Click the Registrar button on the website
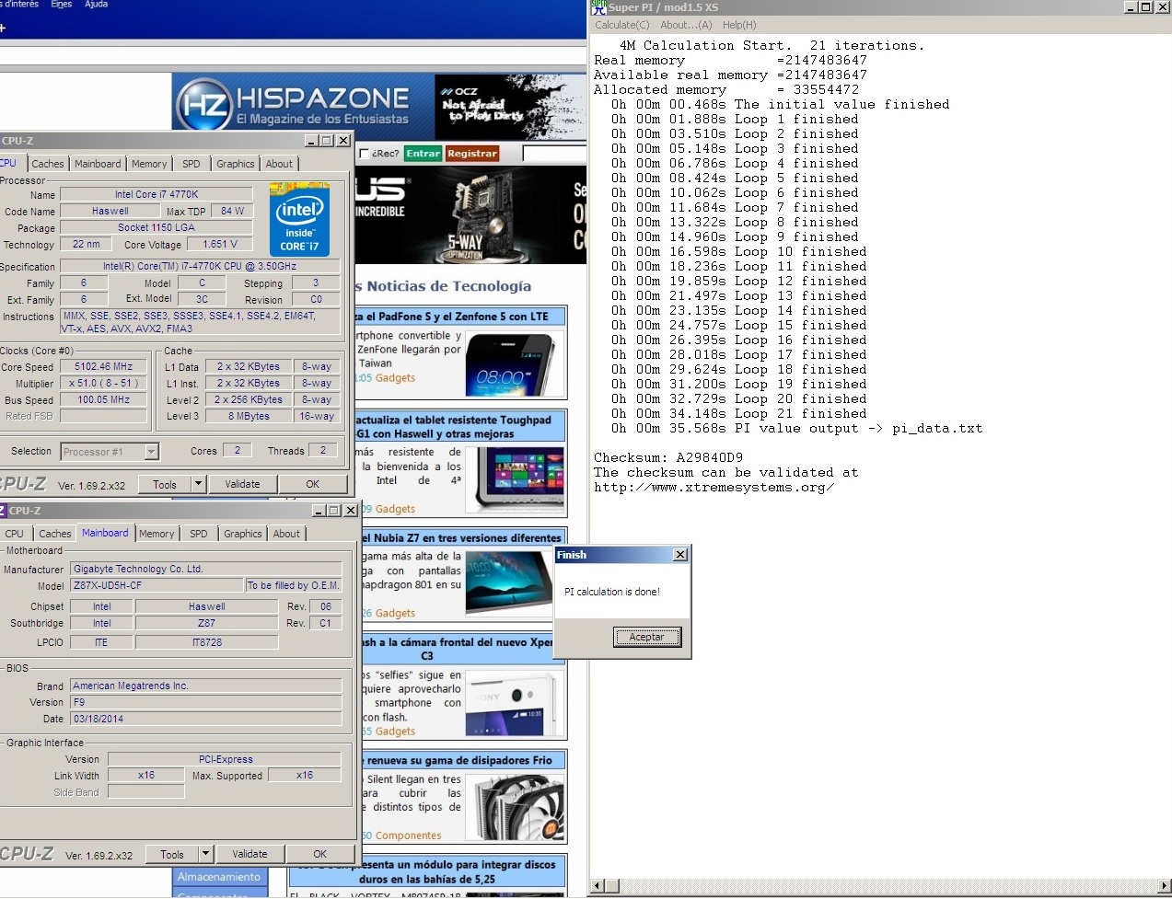Image resolution: width=1172 pixels, height=899 pixels. (471, 154)
